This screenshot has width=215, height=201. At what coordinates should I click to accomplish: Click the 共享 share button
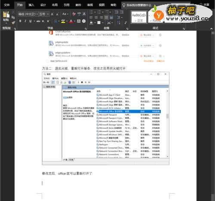pos(205,5)
